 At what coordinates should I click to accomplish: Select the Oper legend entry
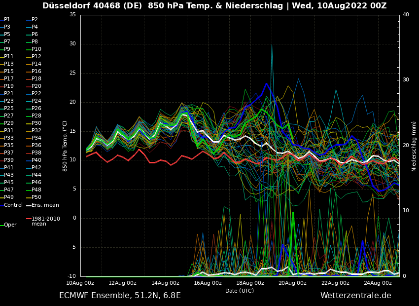(x=10, y=225)
